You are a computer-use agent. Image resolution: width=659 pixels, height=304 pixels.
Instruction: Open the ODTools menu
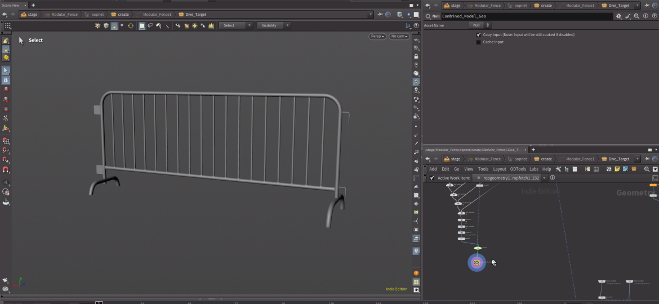click(x=518, y=169)
